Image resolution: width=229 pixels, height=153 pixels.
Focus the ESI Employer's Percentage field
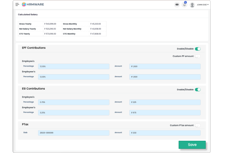tap(74, 112)
